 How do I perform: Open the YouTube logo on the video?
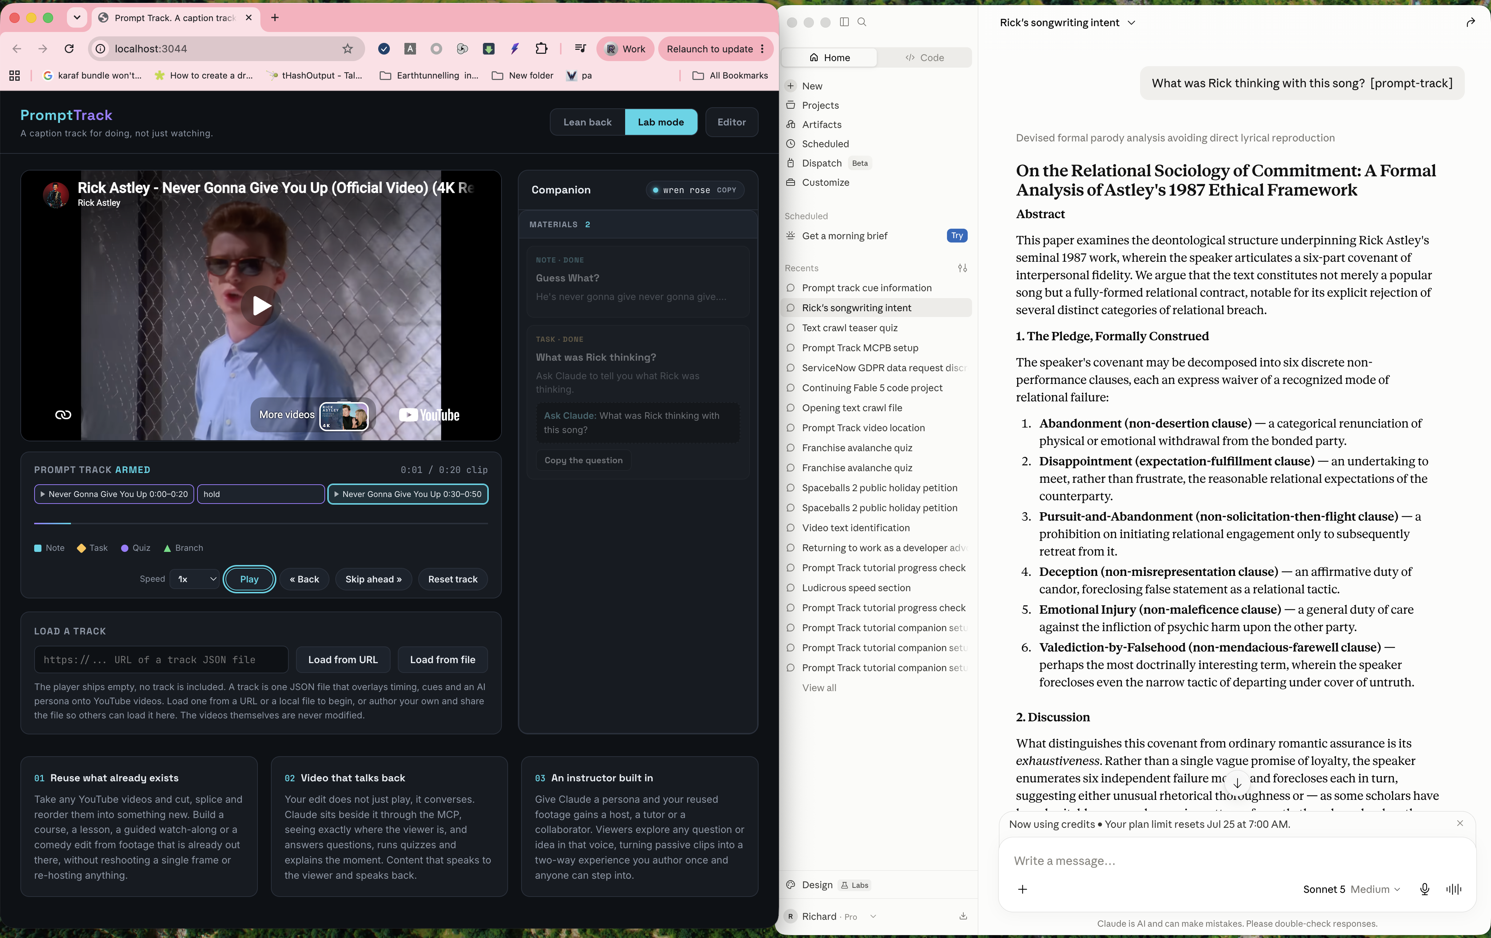point(429,415)
